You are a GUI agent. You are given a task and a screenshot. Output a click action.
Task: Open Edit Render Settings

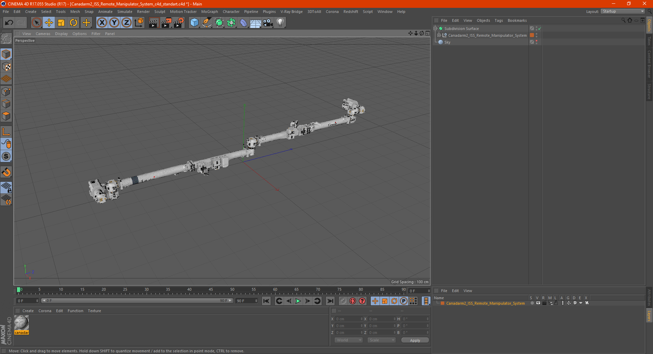(179, 23)
